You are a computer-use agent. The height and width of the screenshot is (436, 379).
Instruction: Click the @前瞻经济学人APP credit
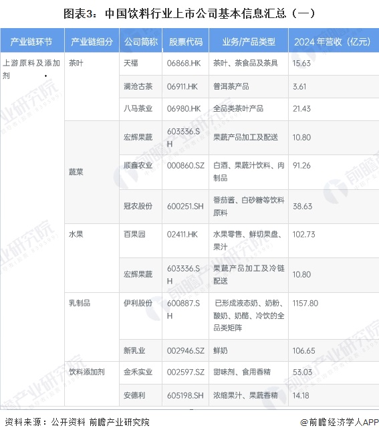click(x=340, y=422)
